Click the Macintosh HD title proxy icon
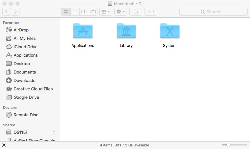The width and height of the screenshot is (250, 149). (110, 4)
